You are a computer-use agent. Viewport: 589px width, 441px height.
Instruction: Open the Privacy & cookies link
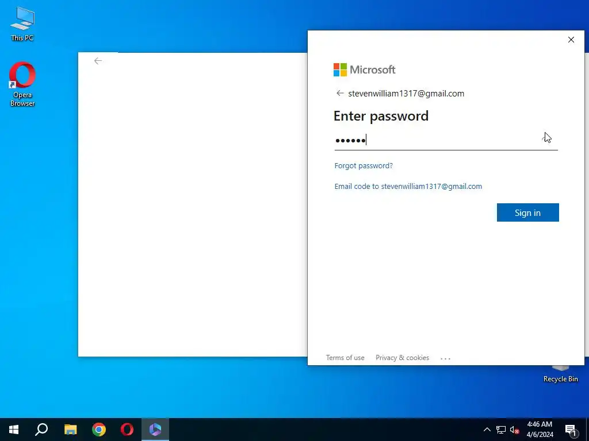coord(402,358)
